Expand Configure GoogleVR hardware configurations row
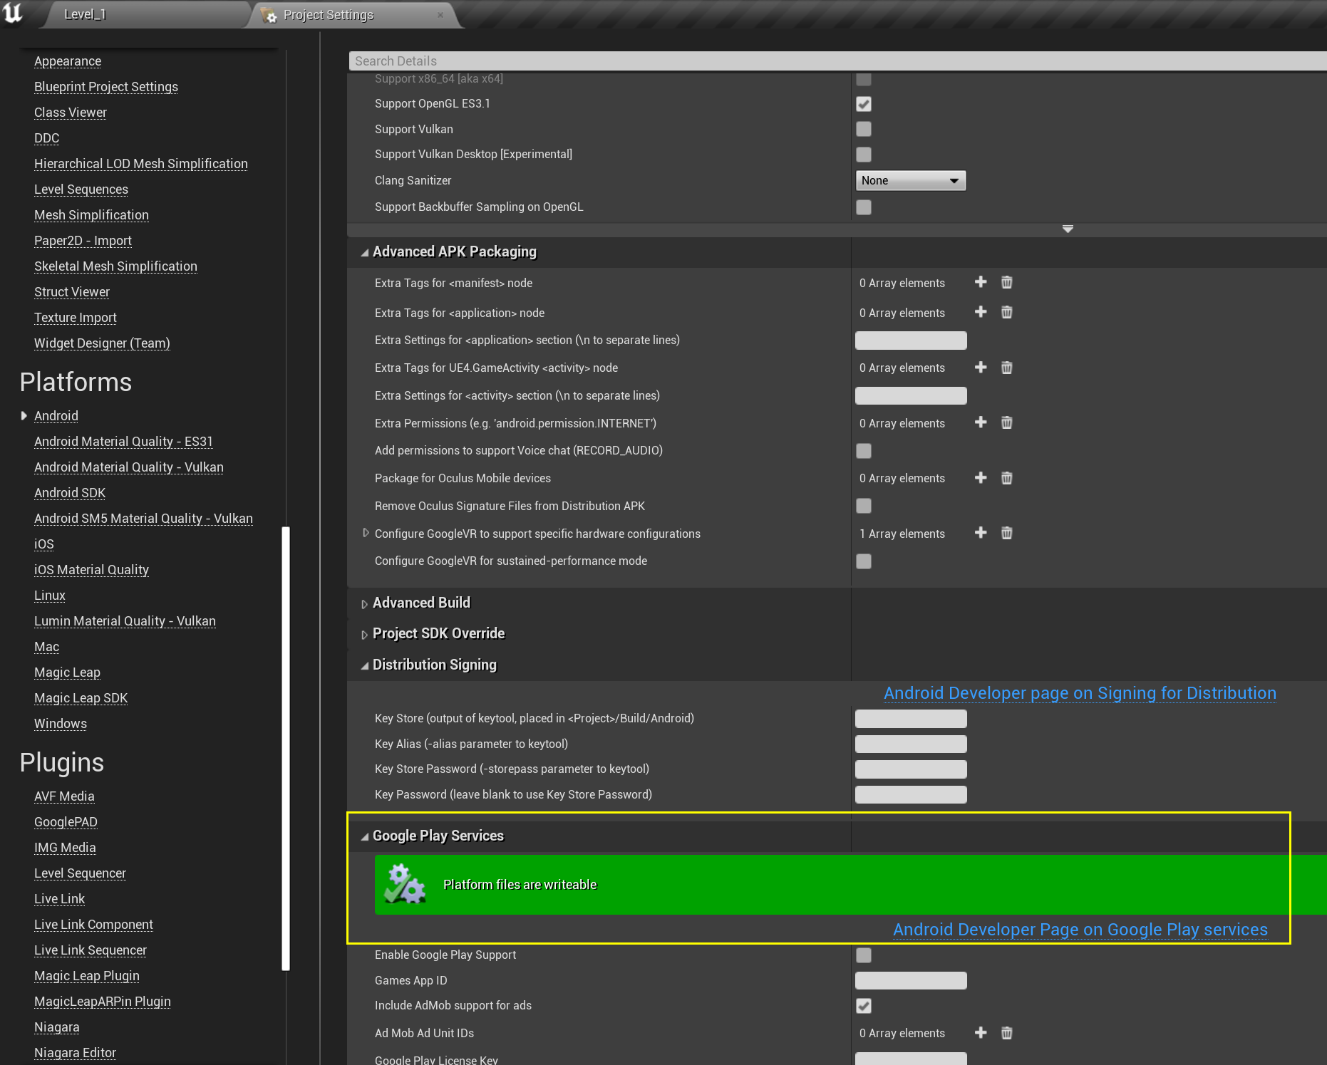This screenshot has height=1065, width=1327. [x=366, y=533]
